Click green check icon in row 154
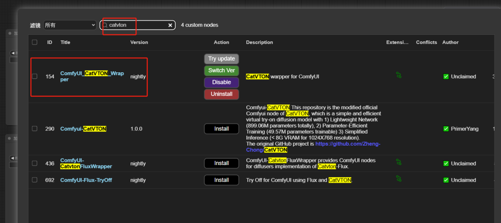Image resolution: width=501 pixels, height=223 pixels. (x=446, y=76)
